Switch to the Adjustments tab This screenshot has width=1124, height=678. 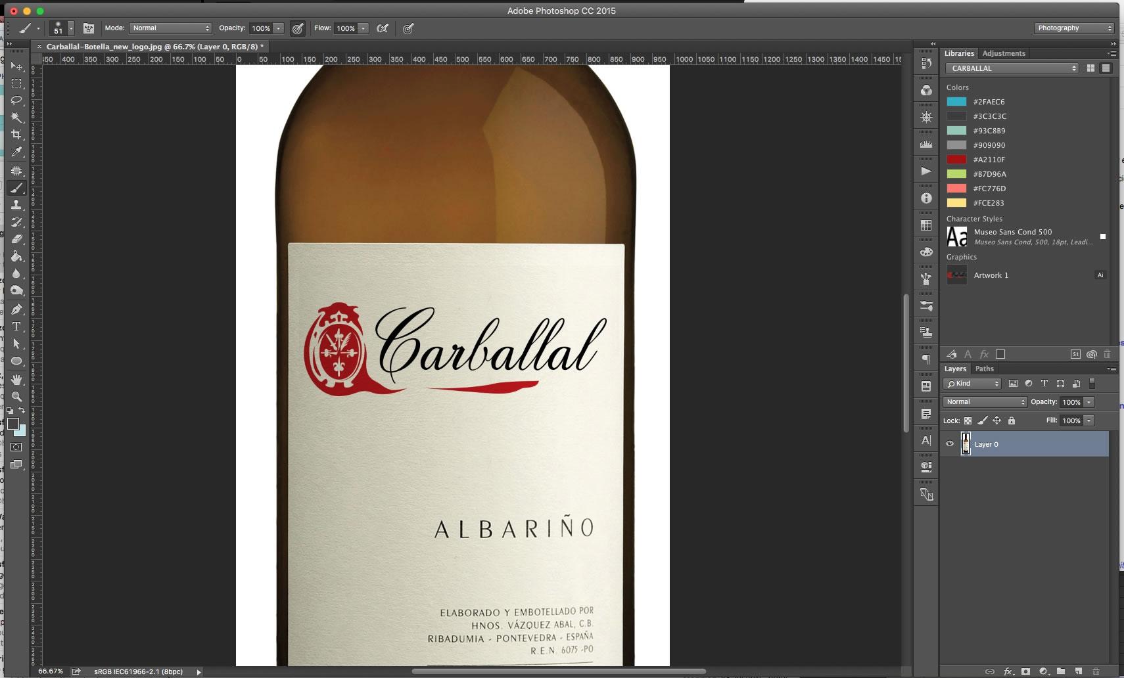coord(1004,53)
